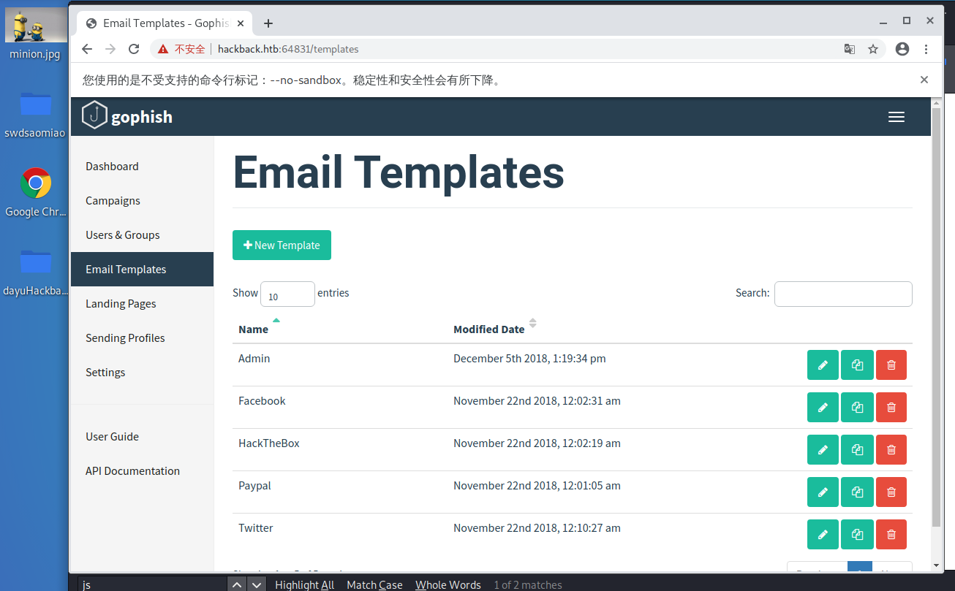Copy the HackTheBox template
The width and height of the screenshot is (955, 591).
pyautogui.click(x=857, y=450)
